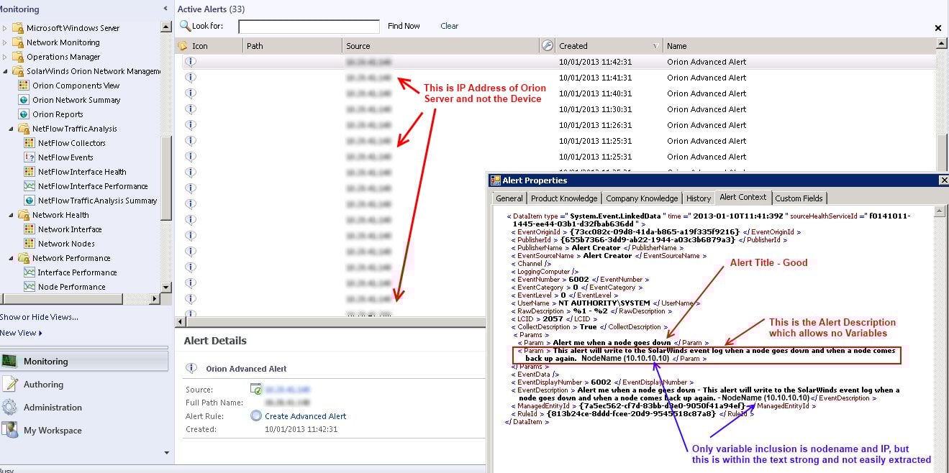This screenshot has height=473, width=949.
Task: Click the NetFlow Events alert icon
Action: pos(29,157)
